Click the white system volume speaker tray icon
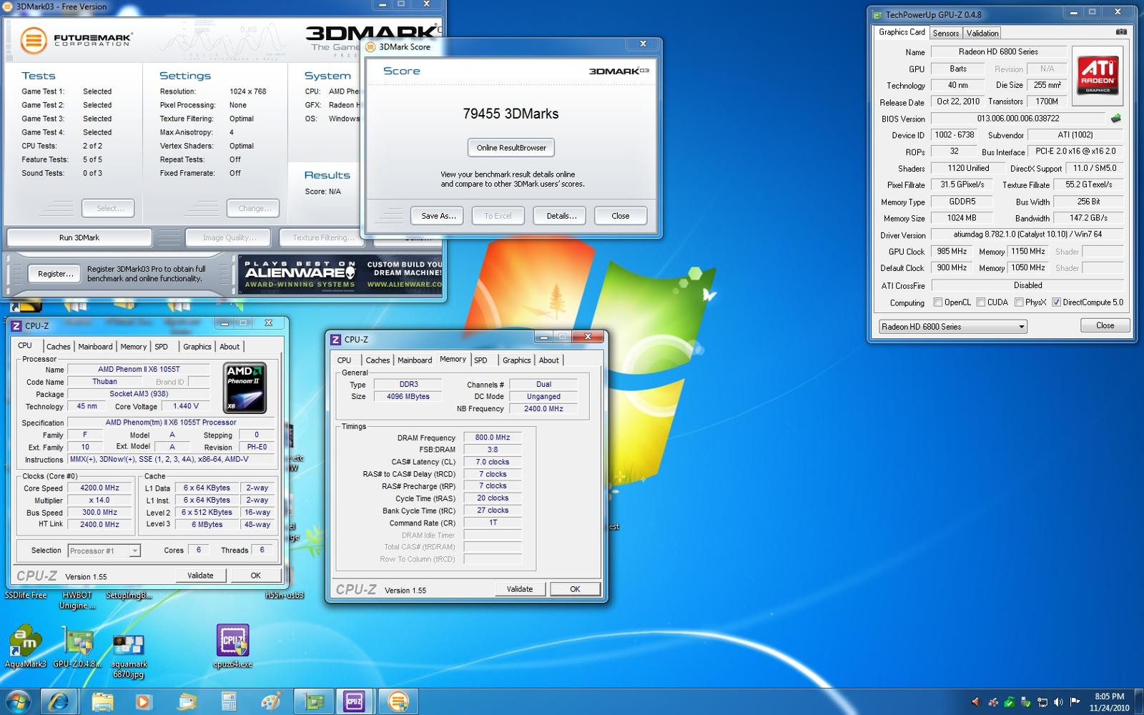Image resolution: width=1144 pixels, height=715 pixels. (x=1058, y=702)
